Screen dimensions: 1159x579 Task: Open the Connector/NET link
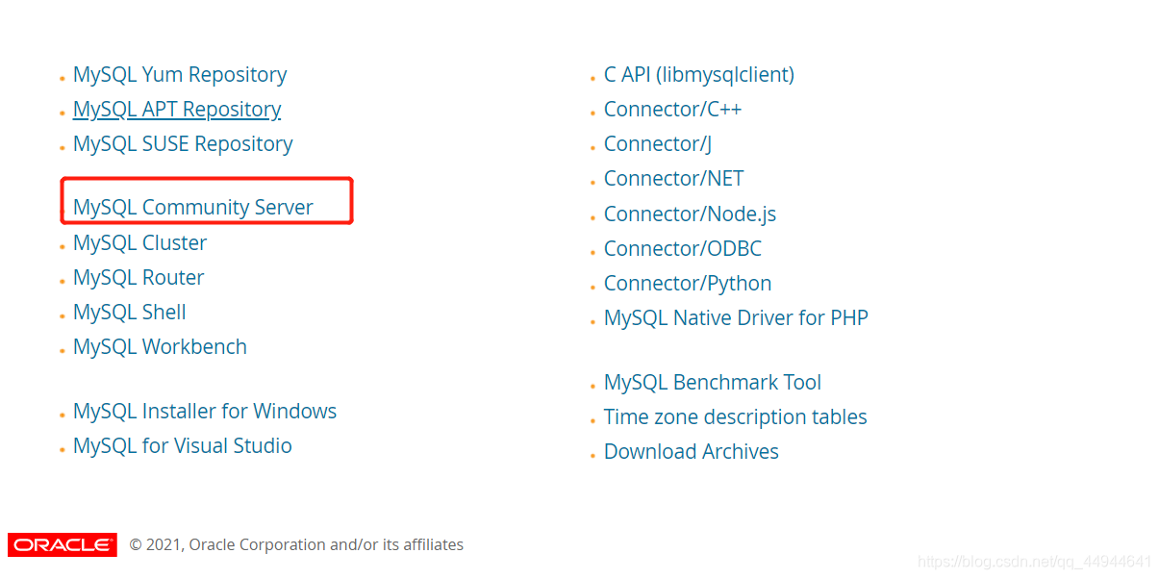tap(674, 179)
